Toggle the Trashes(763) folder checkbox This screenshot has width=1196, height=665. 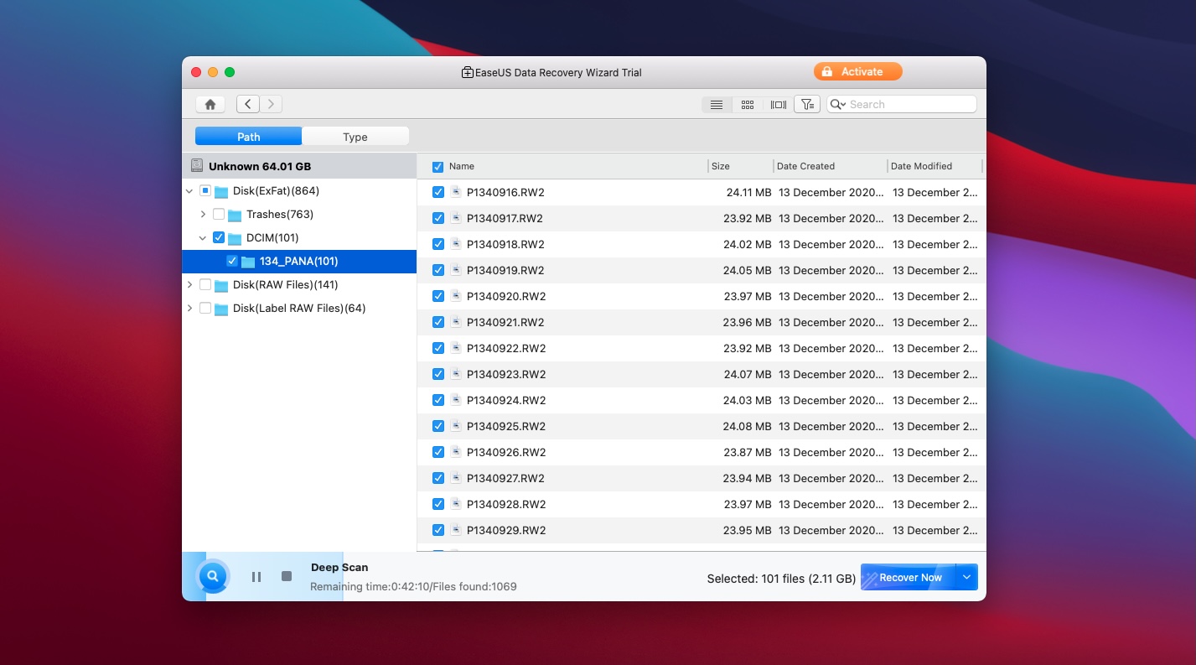pos(219,214)
